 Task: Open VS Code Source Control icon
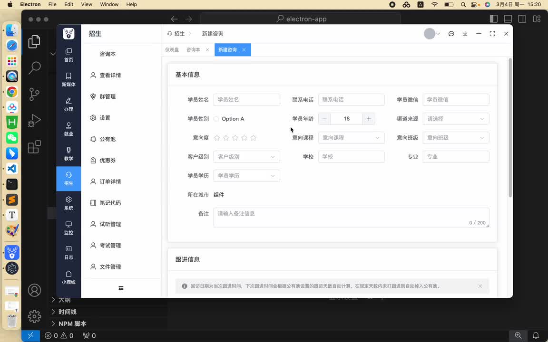34,94
